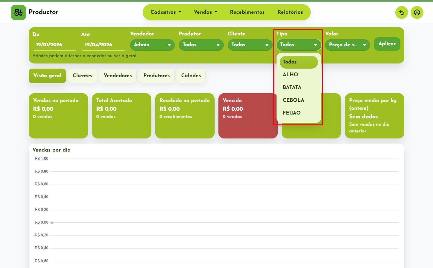This screenshot has width=433, height=268.
Task: Click the Productor tractor logo icon
Action: [19, 12]
